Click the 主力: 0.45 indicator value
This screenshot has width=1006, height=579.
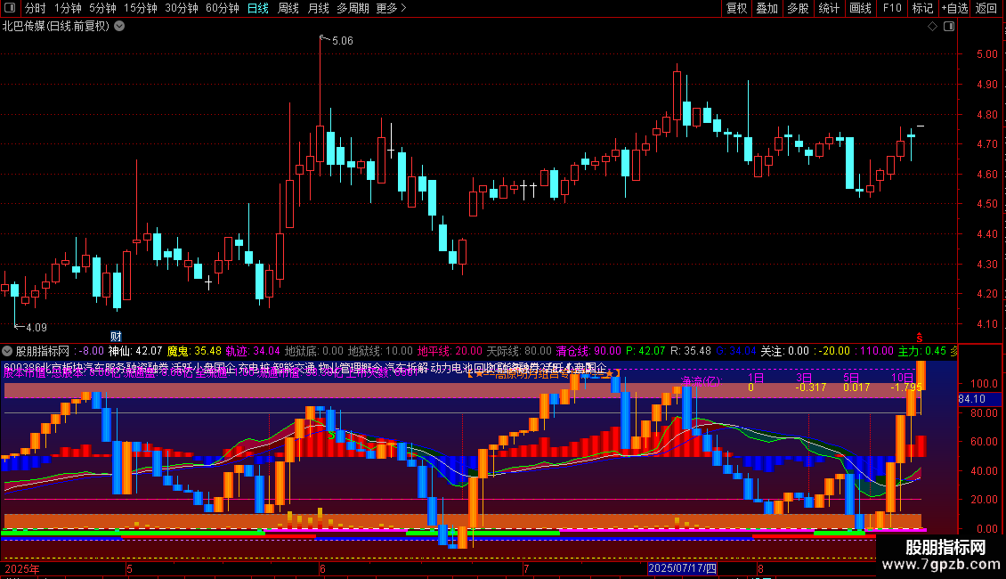point(922,351)
